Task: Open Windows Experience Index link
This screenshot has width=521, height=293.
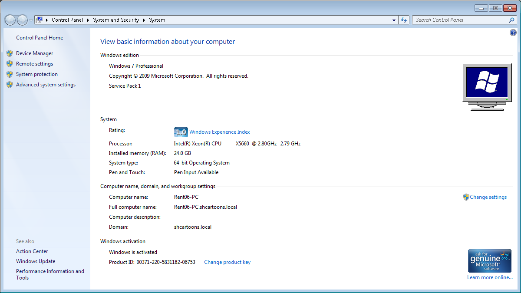Action: [x=220, y=132]
